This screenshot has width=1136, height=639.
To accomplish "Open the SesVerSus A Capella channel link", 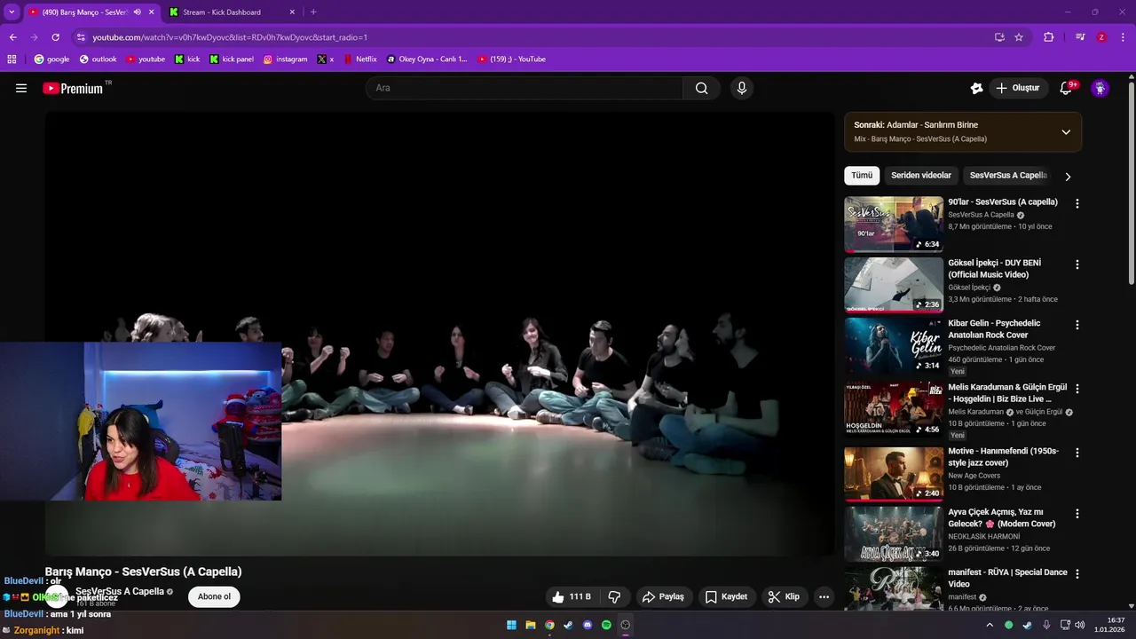I will point(120,591).
